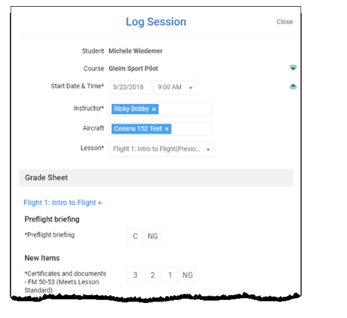Image resolution: width=347 pixels, height=318 pixels.
Task: Expand Flight 1: Intro to Flight section
Action: [63, 203]
